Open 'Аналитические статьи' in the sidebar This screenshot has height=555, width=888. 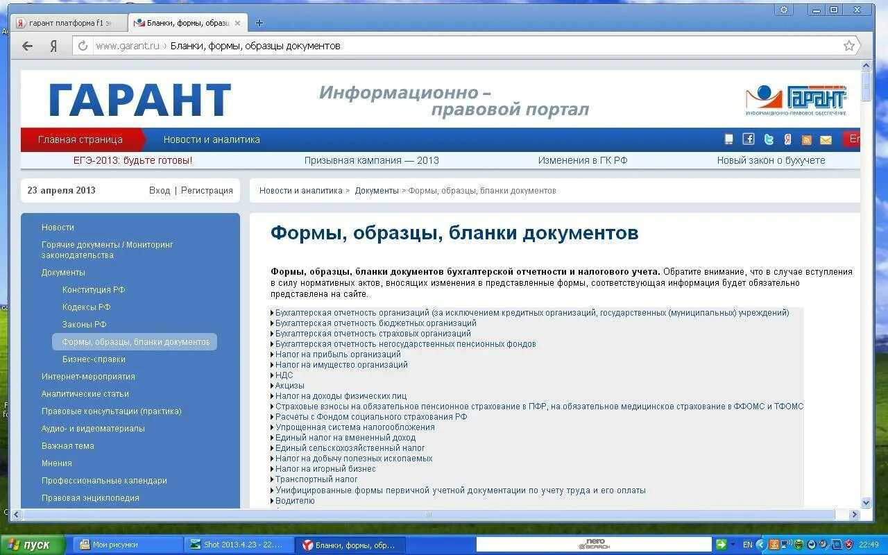(x=85, y=394)
